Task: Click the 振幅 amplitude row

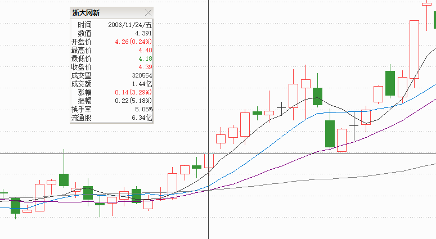Action: (111, 101)
